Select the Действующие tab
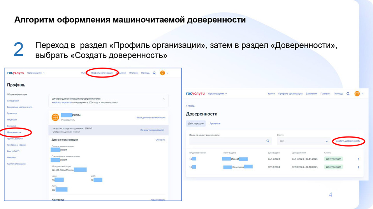Viewport: 373px width, 209px height. pos(196,123)
